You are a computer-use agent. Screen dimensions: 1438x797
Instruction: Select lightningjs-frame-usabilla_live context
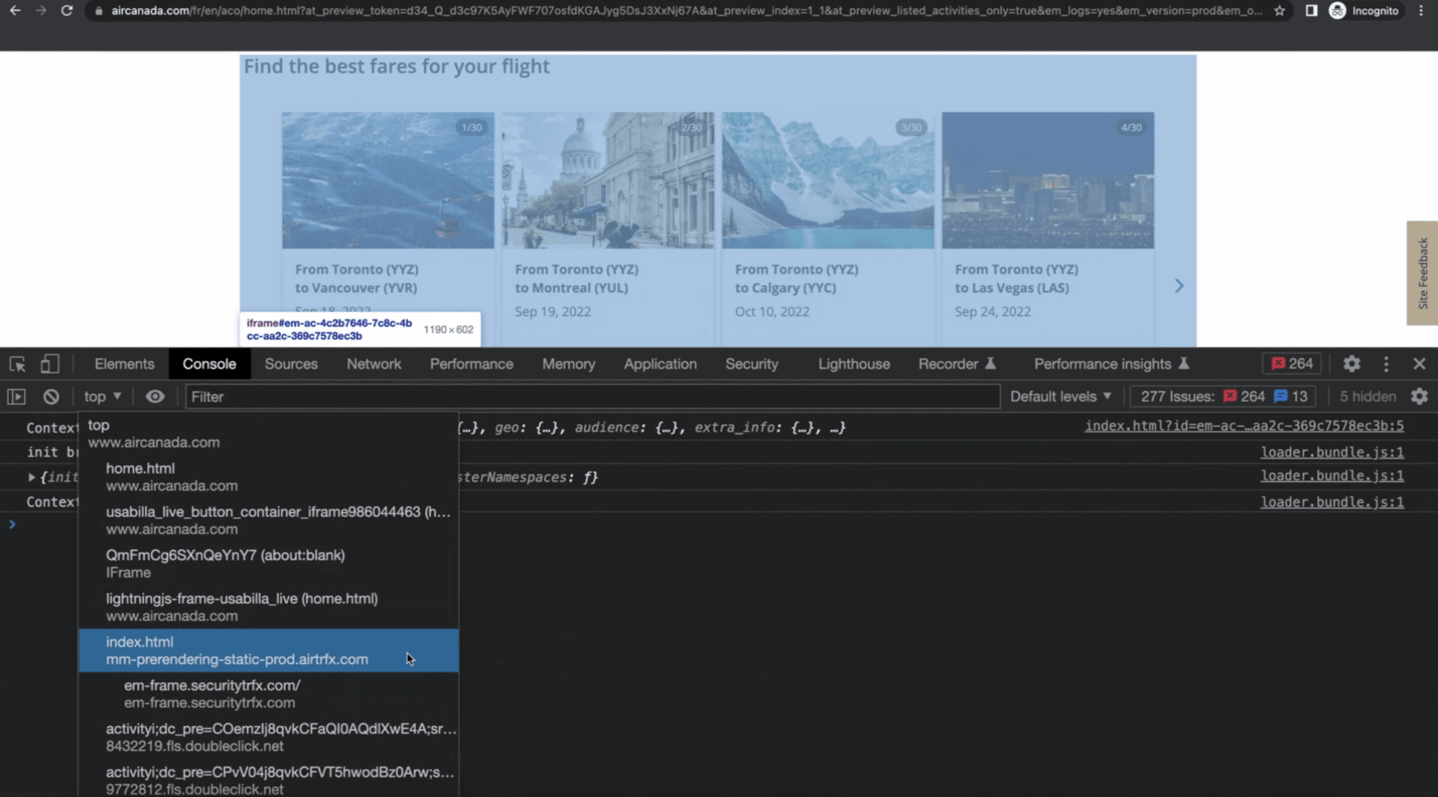tap(269, 607)
